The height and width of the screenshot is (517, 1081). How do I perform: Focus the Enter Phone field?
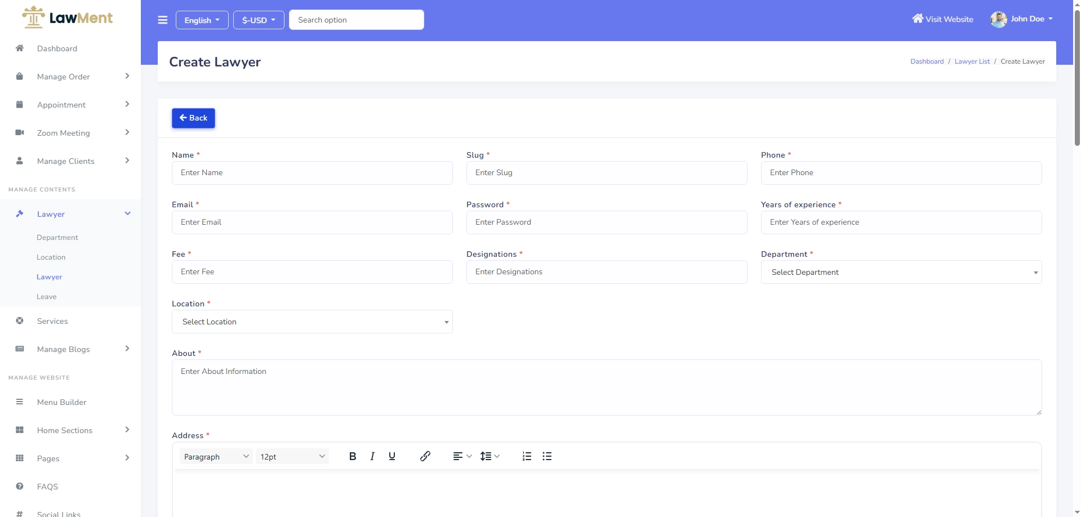point(901,173)
